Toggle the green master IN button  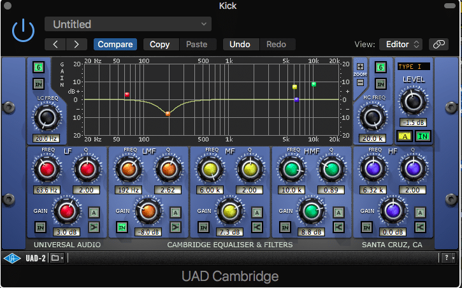423,136
